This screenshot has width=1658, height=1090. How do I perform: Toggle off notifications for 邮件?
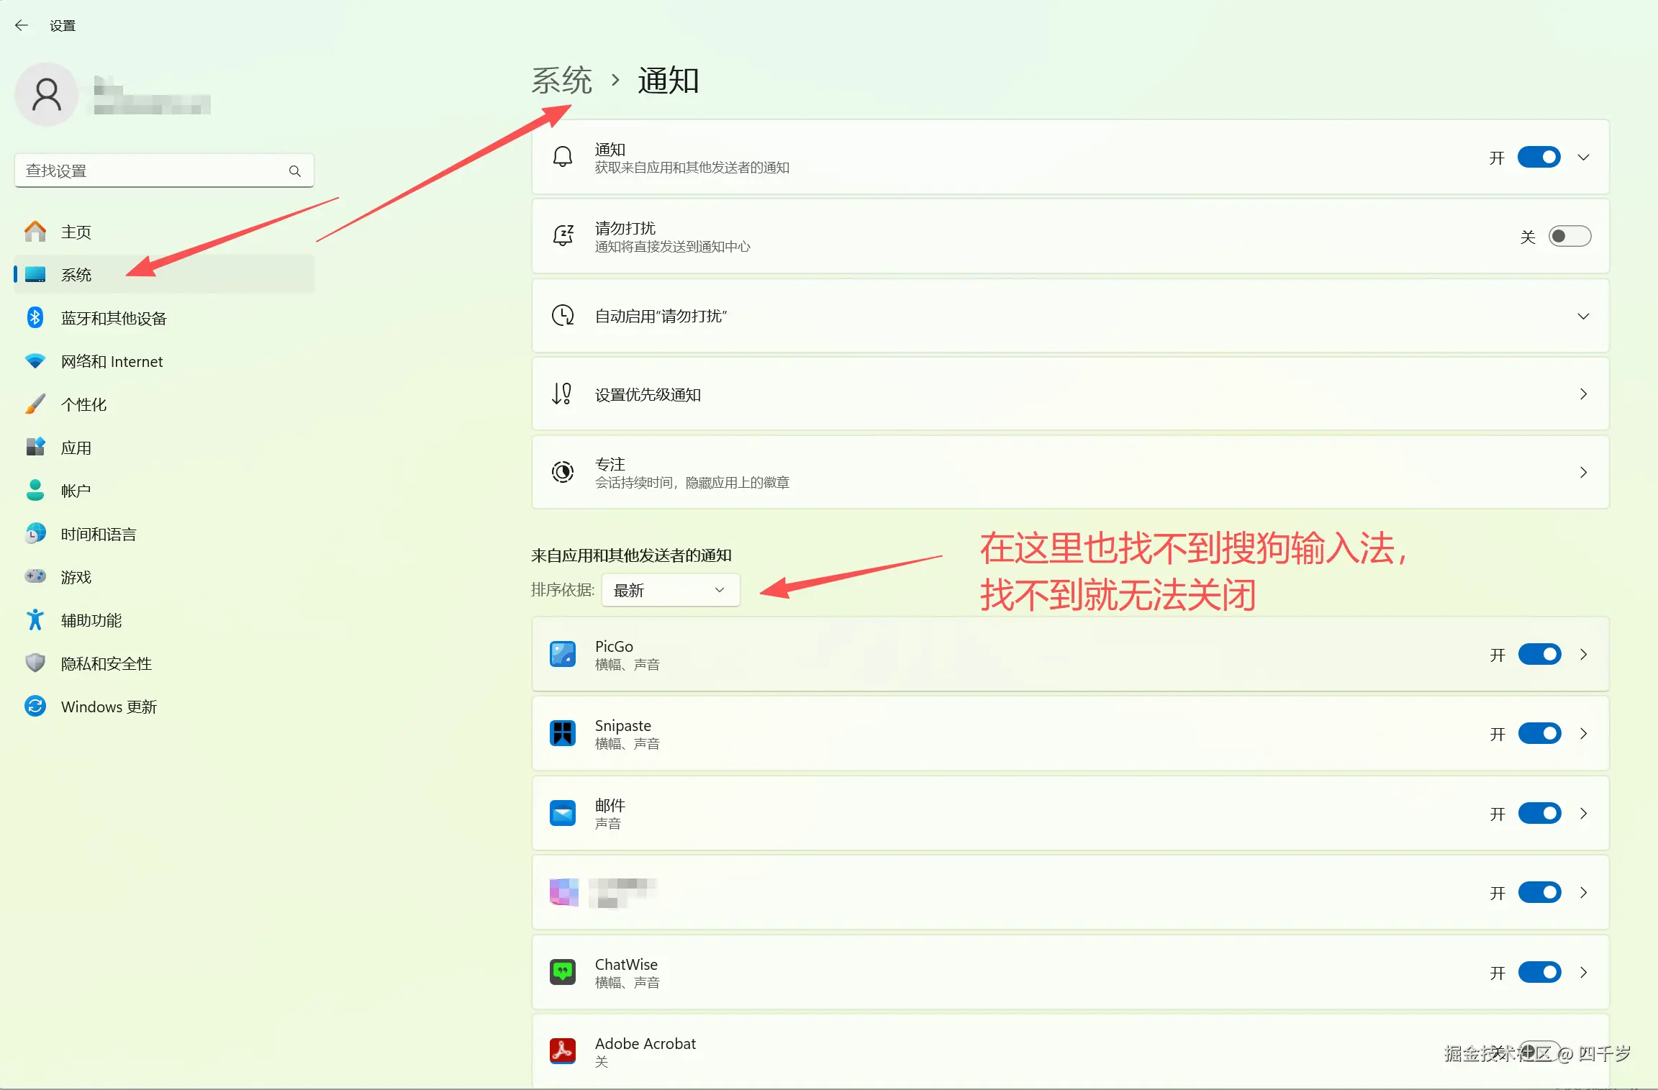[x=1539, y=813]
